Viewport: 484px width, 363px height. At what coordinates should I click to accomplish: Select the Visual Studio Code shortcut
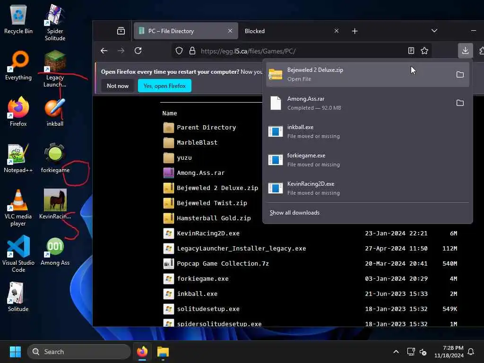(18, 254)
